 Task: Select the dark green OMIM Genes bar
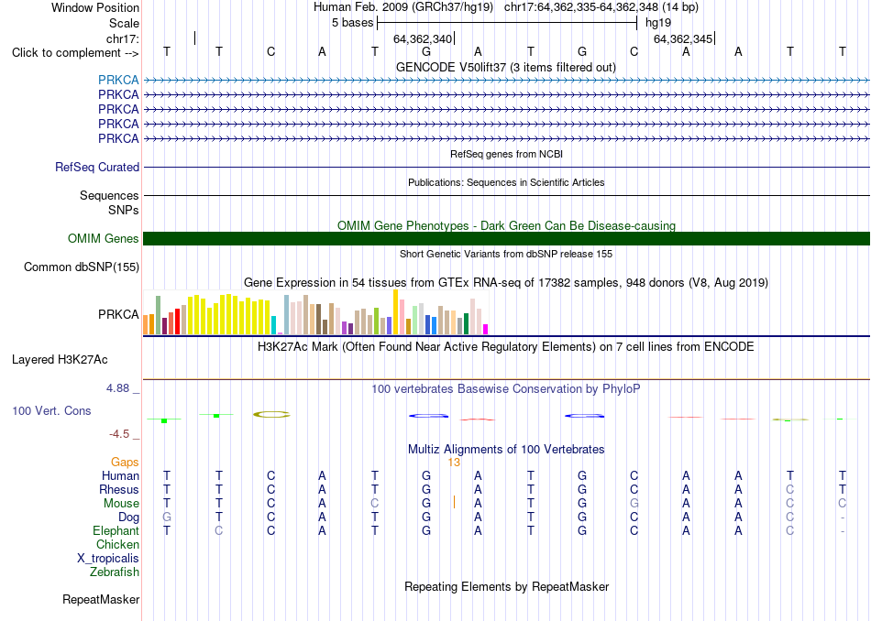(506, 239)
